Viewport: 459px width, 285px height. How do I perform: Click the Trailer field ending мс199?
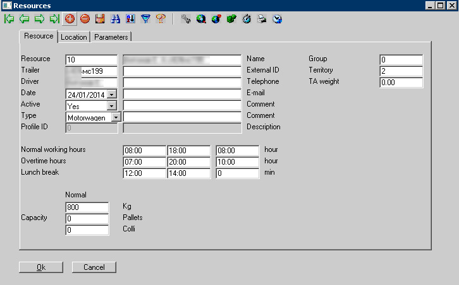[x=91, y=71]
